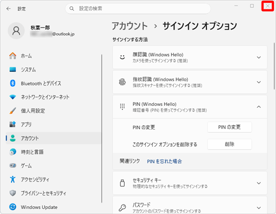Click the 時刻と言語 globe clock icon
276x214 pixels.
13,152
